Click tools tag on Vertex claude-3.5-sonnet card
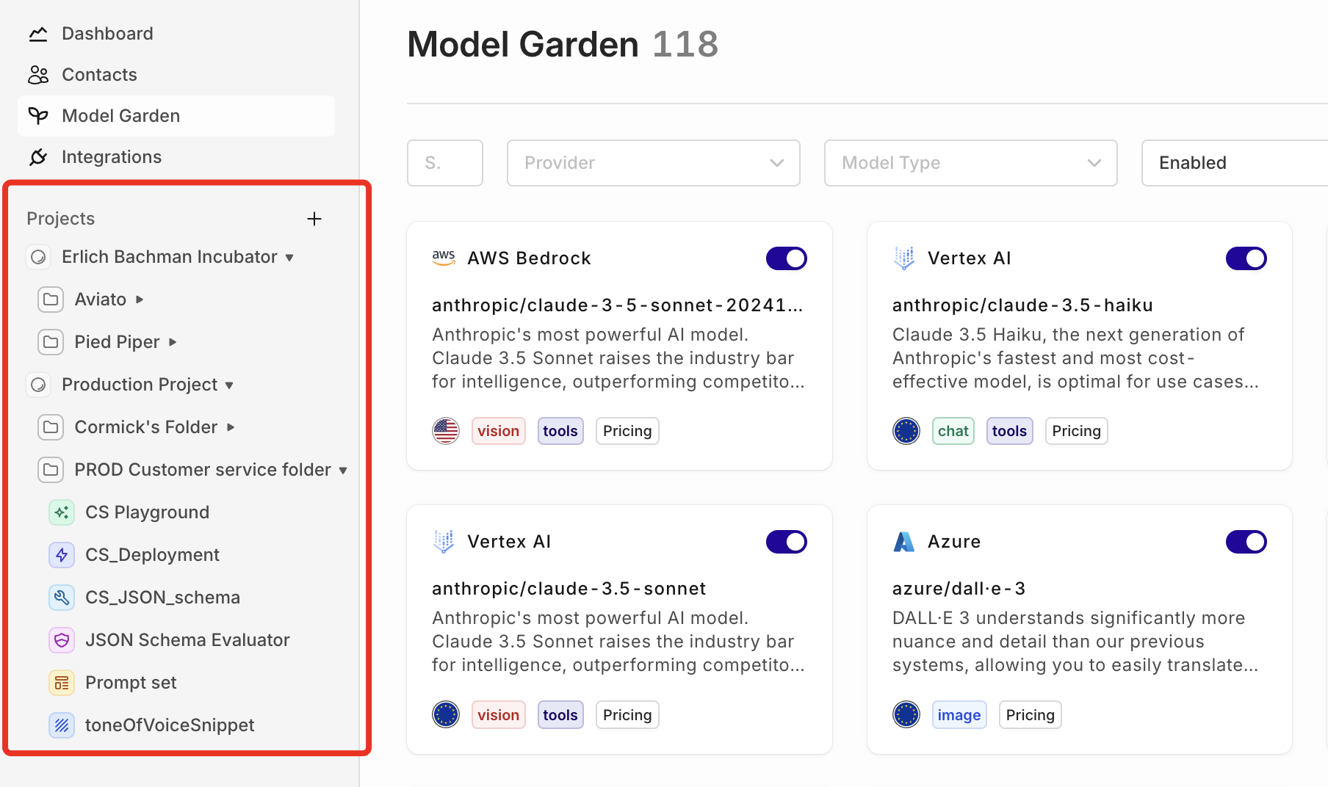Viewport: 1328px width, 787px height. tap(560, 714)
